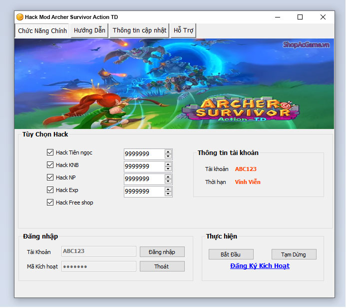The height and width of the screenshot is (308, 346).
Task: Decrease the Hack NP value with down arrow
Action: (168, 181)
